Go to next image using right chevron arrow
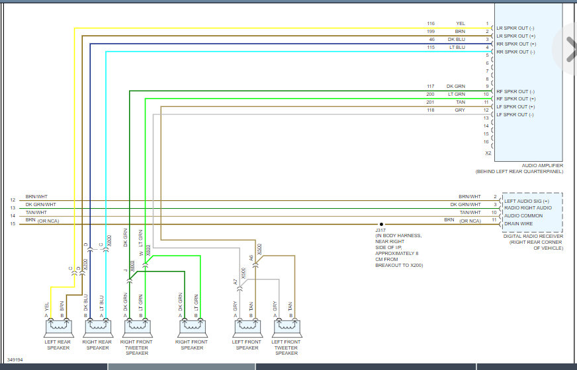Screen dimensions: 577x370 (x=568, y=48)
